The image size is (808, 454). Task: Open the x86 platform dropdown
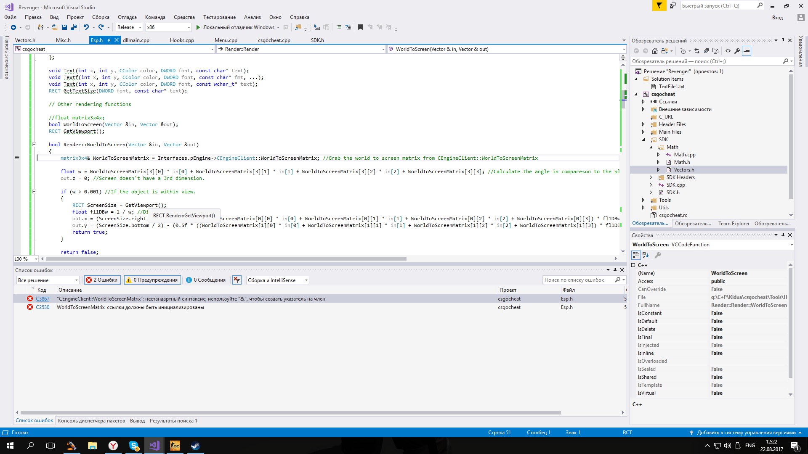(x=168, y=27)
